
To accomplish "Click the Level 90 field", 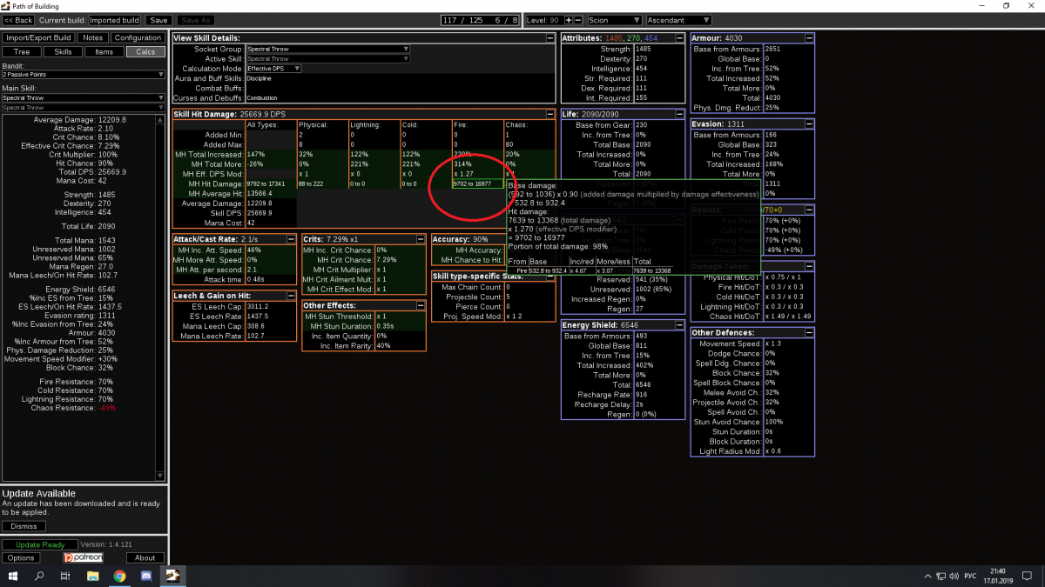I will [545, 20].
